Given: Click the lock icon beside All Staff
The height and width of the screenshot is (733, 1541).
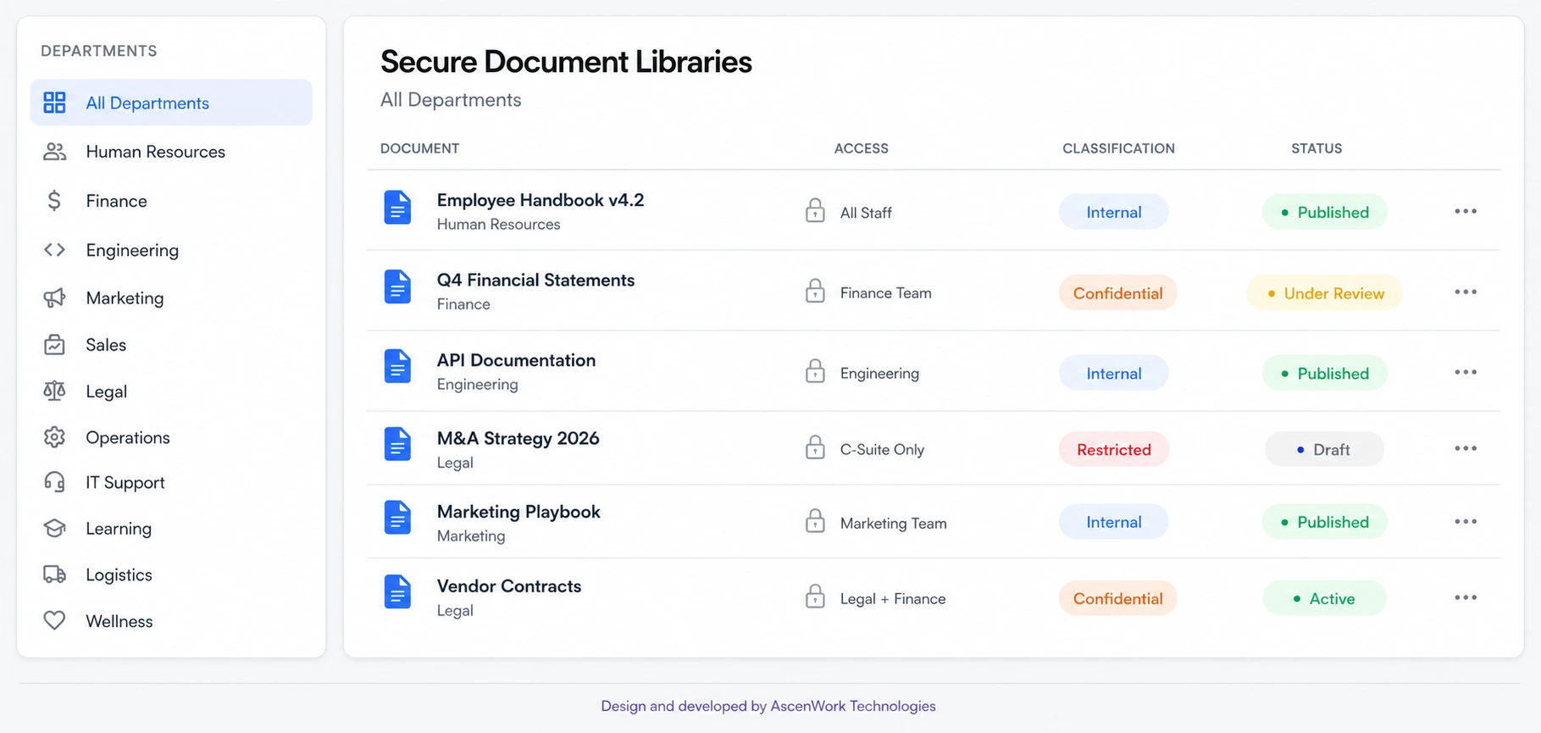Looking at the screenshot, I should pos(815,210).
